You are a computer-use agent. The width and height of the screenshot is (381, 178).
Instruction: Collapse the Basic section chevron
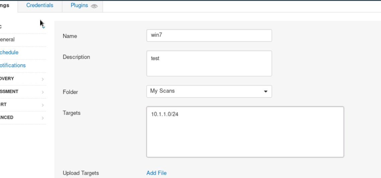[x=44, y=27]
